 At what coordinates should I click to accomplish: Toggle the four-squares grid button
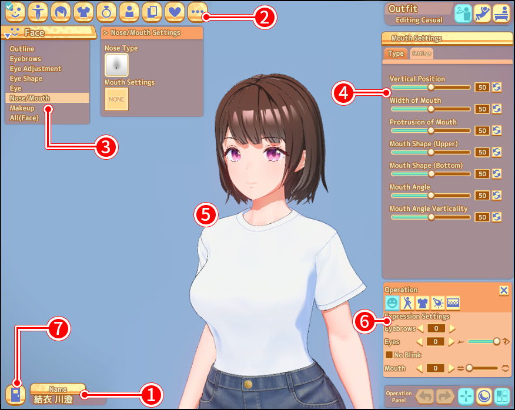[x=501, y=396]
